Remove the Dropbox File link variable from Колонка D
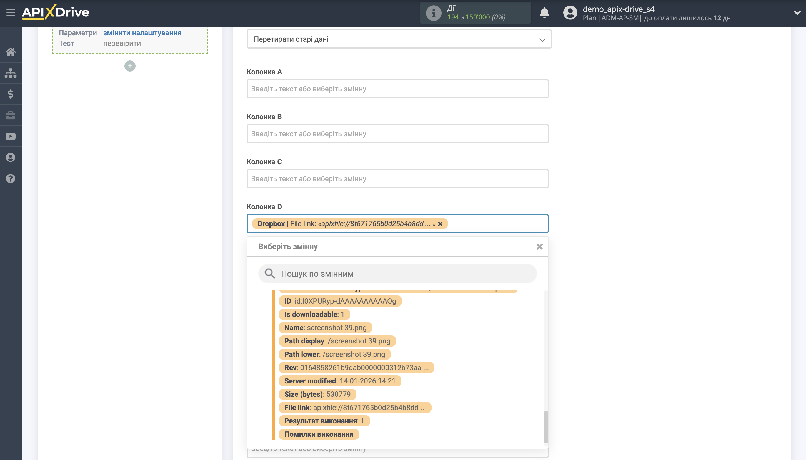Screen dimensions: 806x460 tap(441, 224)
